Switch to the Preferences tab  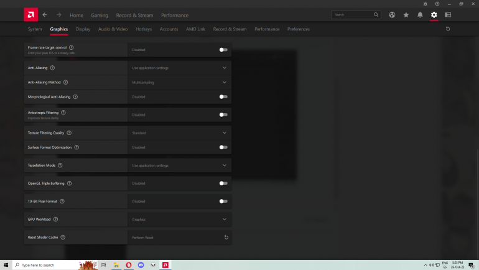(299, 29)
